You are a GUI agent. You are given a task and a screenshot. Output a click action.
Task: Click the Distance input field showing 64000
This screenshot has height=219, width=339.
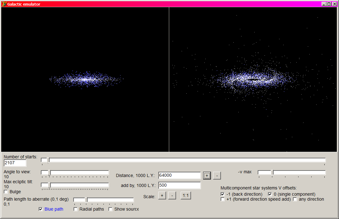point(179,175)
